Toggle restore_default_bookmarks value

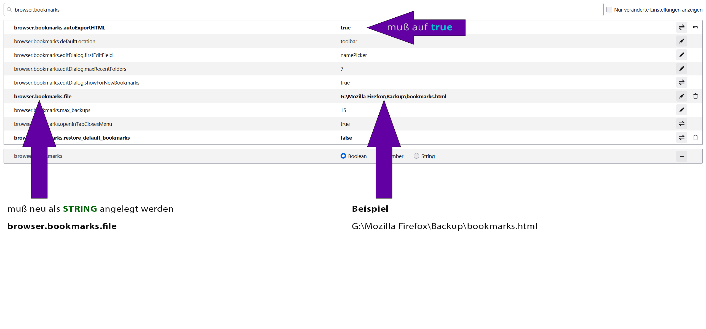coord(681,138)
